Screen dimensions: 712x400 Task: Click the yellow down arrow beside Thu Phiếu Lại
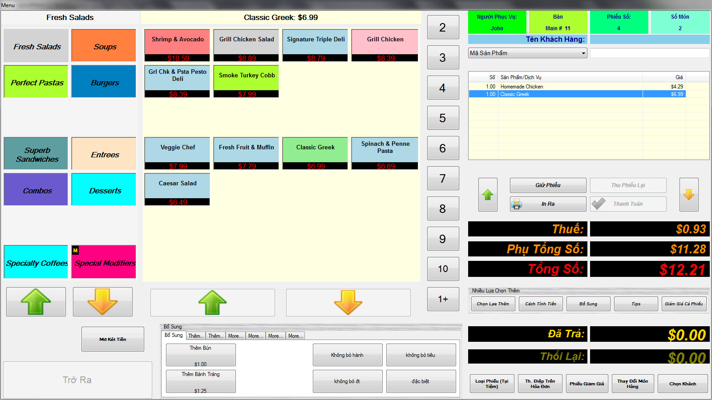[688, 195]
